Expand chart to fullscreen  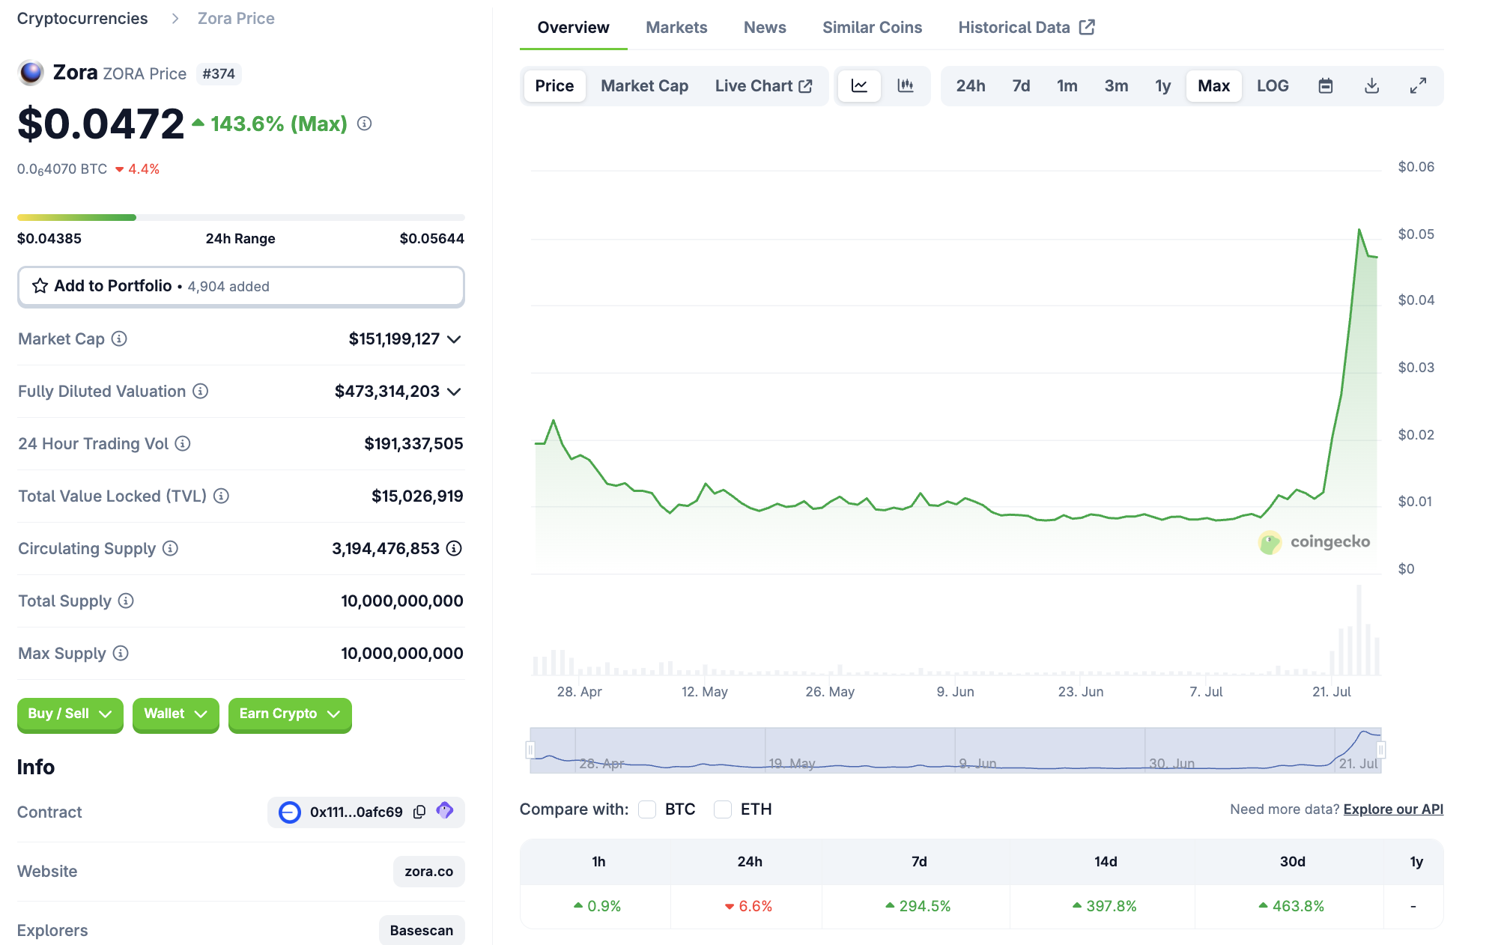pyautogui.click(x=1418, y=86)
